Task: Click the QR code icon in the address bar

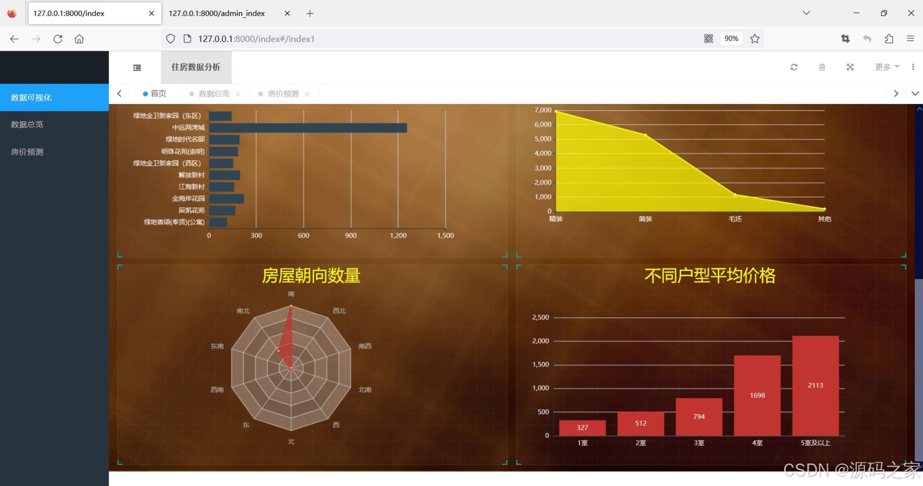Action: [708, 39]
